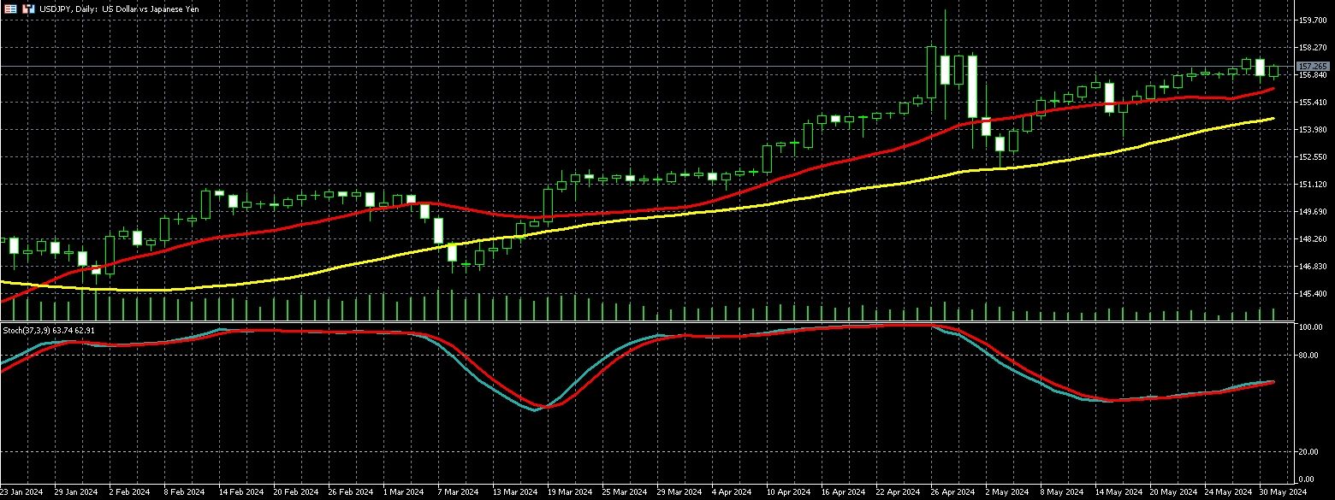
Task: Click the '24 May 2024' date label
Action: pos(1227,492)
